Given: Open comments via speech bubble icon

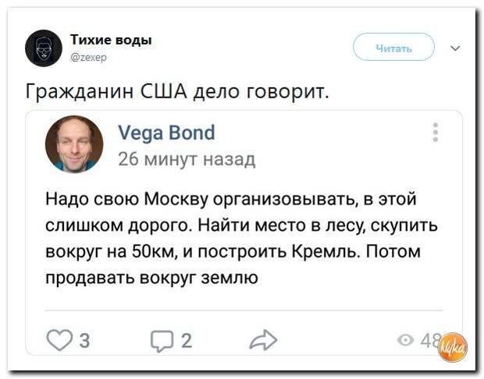Looking at the screenshot, I should coord(162,341).
